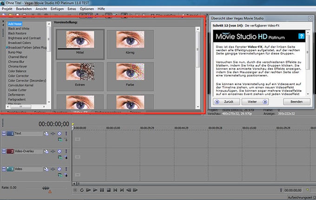Open Track Motion for Video-Overlay track
The image size is (316, 200).
[x=46, y=151]
